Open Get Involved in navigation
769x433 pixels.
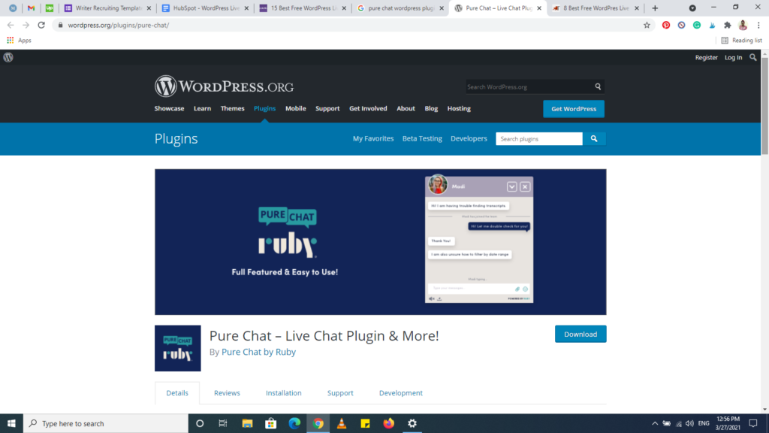pyautogui.click(x=368, y=108)
